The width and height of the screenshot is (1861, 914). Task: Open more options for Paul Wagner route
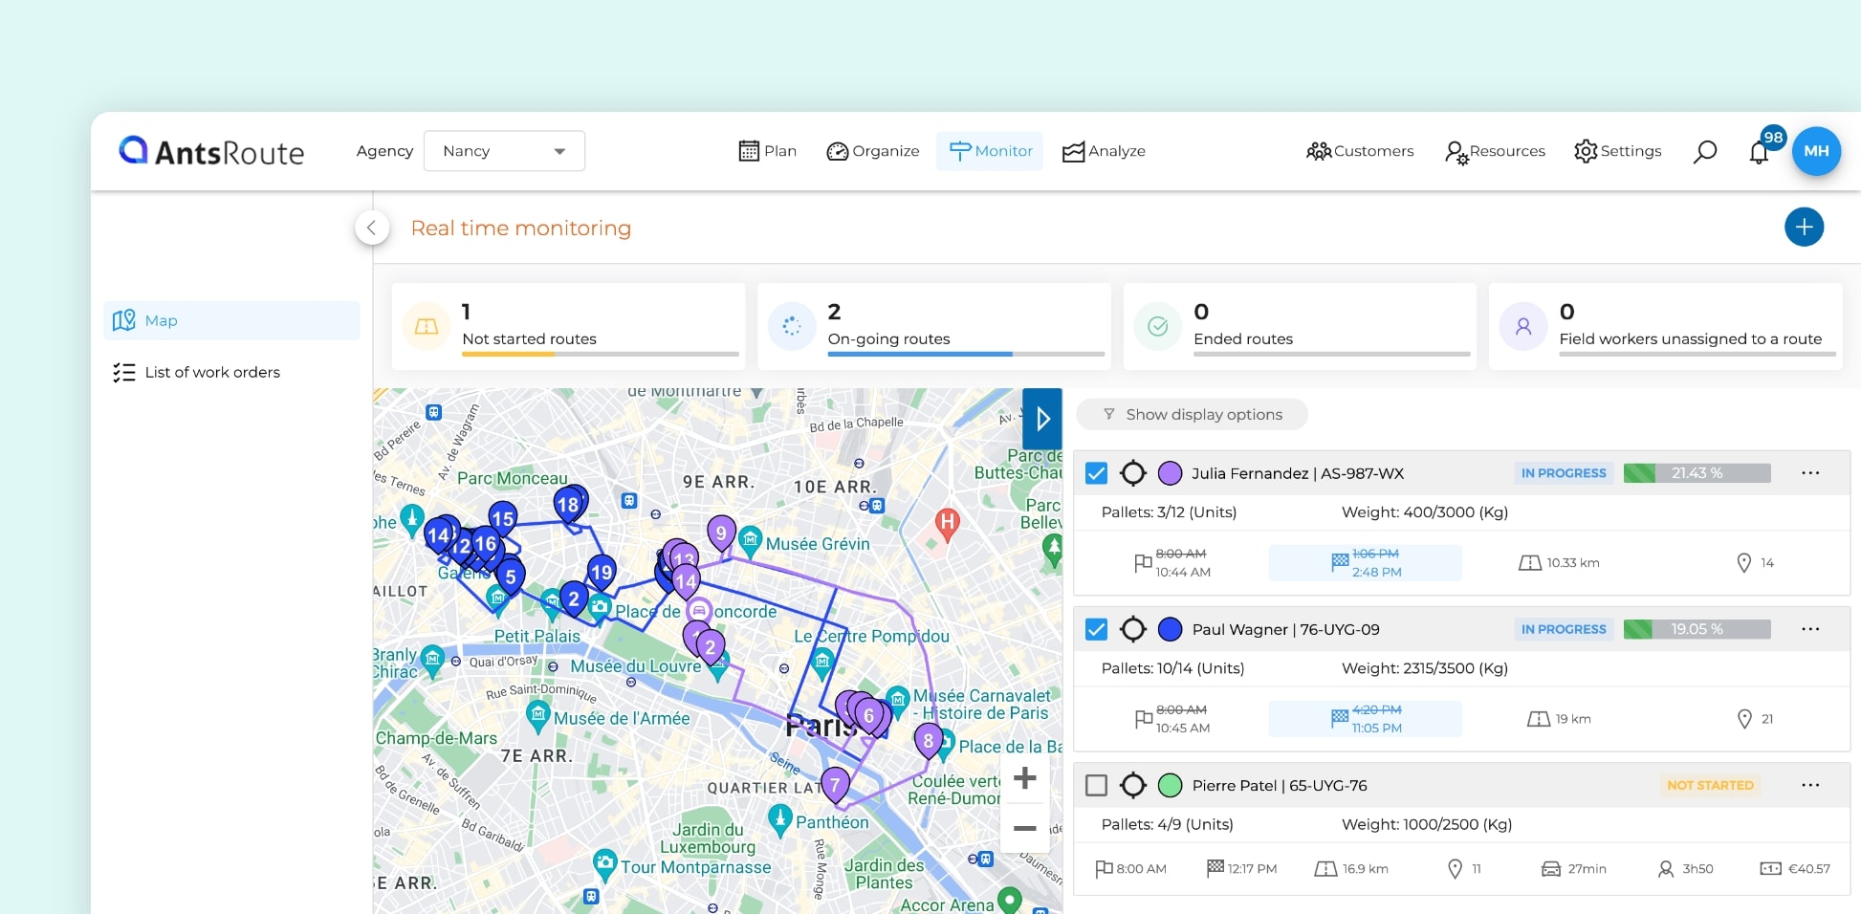point(1809,629)
